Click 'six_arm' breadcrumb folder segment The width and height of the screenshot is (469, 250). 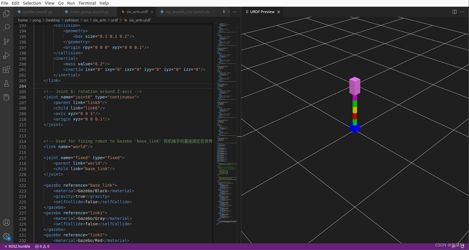(x=100, y=20)
